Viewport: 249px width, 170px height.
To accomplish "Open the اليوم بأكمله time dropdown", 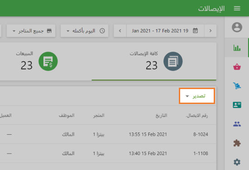I will 85,31.
